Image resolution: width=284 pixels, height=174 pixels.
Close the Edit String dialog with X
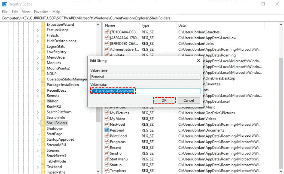click(x=199, y=61)
